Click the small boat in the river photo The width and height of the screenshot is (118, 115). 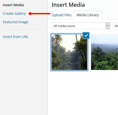69,63
